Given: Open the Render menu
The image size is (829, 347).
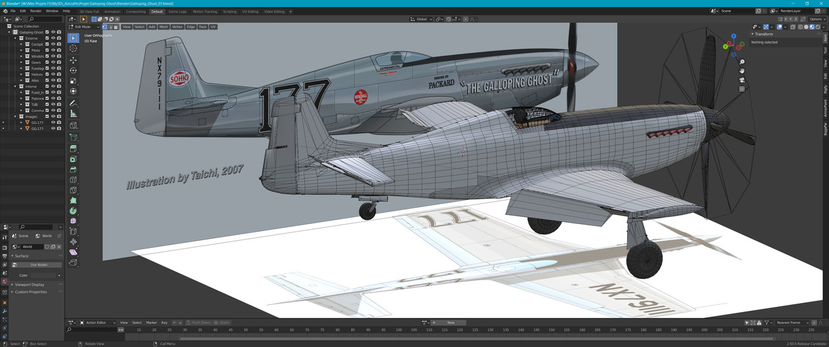Looking at the screenshot, I should 36,11.
